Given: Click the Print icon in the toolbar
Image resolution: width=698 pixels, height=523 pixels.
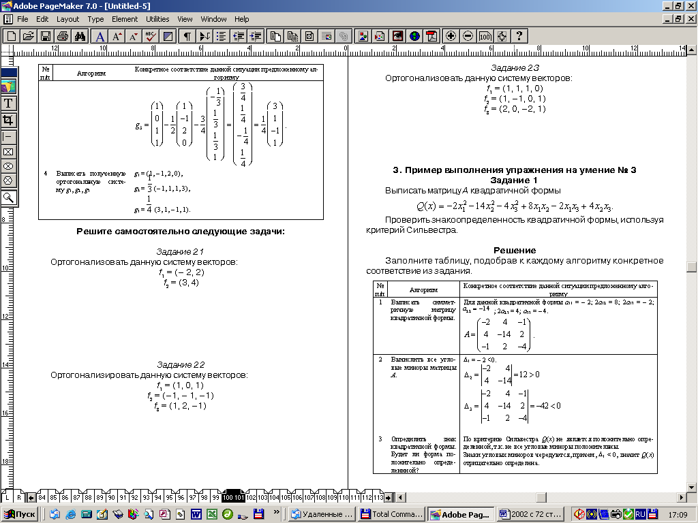Looking at the screenshot, I should (62, 36).
